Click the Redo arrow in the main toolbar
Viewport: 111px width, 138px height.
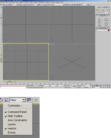pyautogui.click(x=4, y=5)
